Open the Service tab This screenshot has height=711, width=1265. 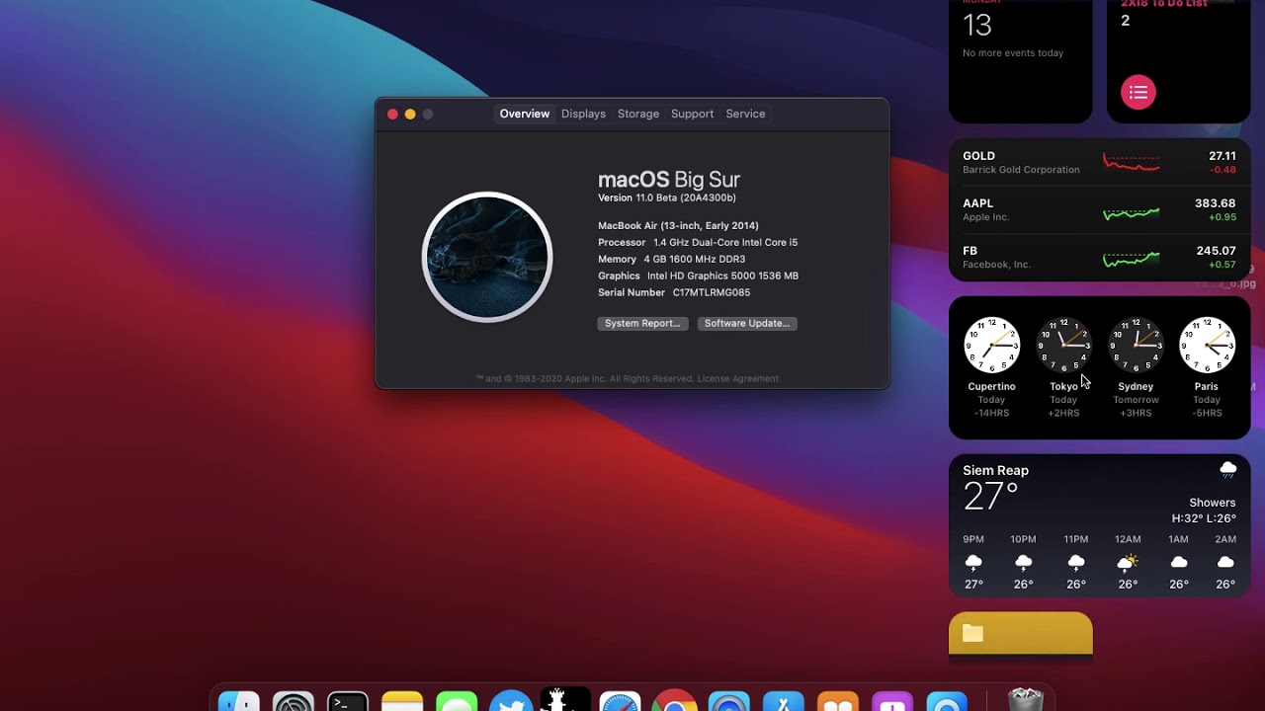[745, 114]
